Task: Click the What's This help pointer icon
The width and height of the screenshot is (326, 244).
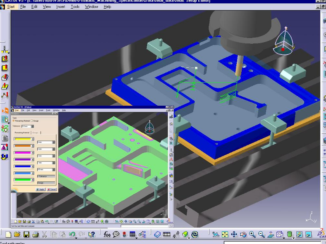Action: click(x=91, y=235)
